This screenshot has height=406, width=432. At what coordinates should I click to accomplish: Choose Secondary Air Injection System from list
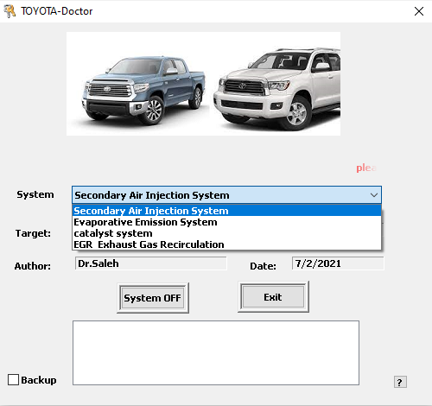(226, 211)
